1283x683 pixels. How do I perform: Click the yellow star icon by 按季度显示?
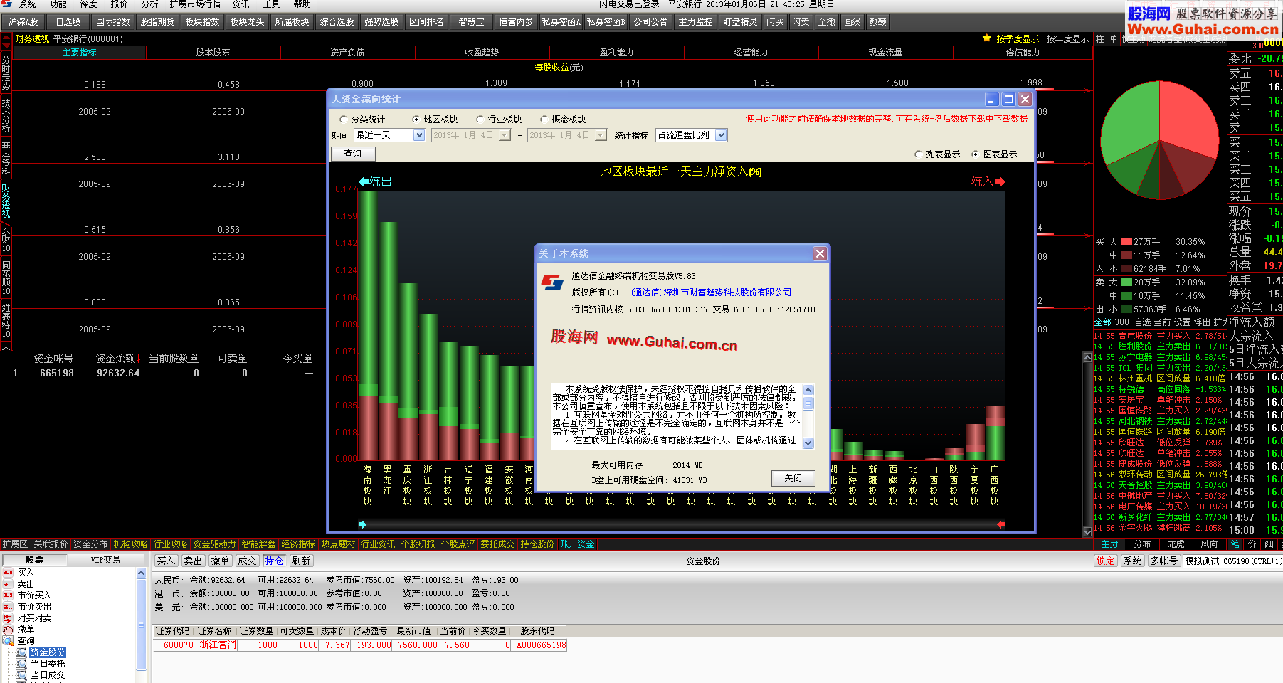[986, 38]
